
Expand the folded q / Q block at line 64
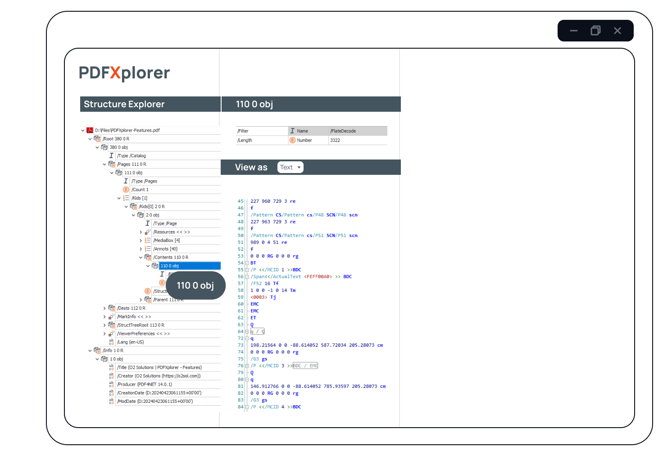pyautogui.click(x=247, y=332)
